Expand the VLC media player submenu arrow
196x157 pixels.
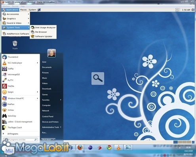point(38,63)
